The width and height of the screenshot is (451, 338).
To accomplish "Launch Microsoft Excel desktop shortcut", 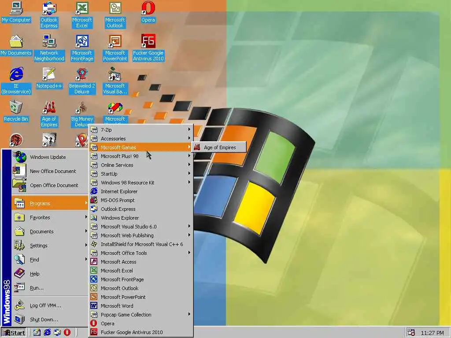I will [x=82, y=15].
